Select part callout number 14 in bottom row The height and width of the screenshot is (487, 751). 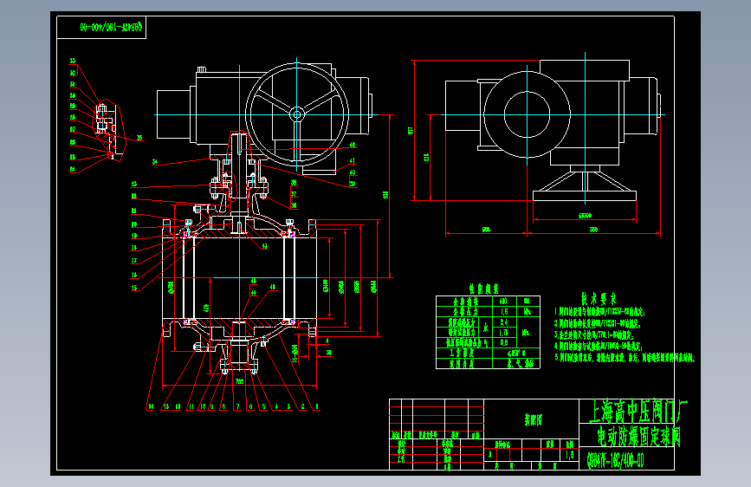151,406
